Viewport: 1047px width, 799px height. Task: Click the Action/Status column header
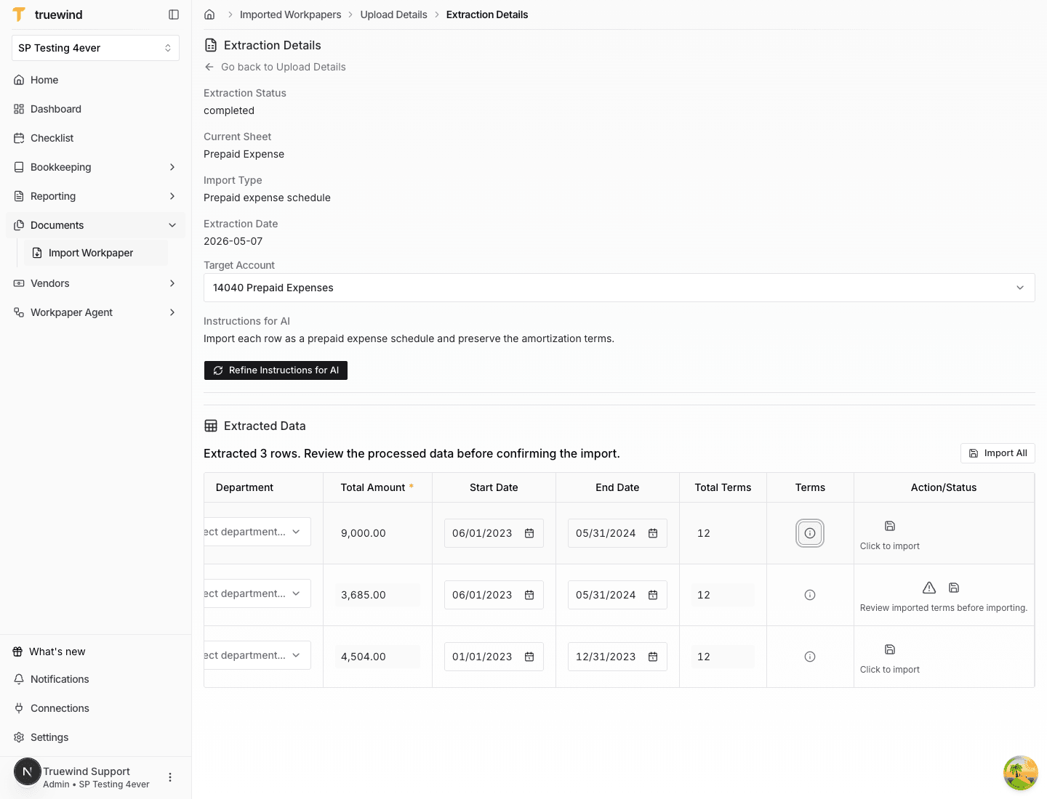click(944, 487)
